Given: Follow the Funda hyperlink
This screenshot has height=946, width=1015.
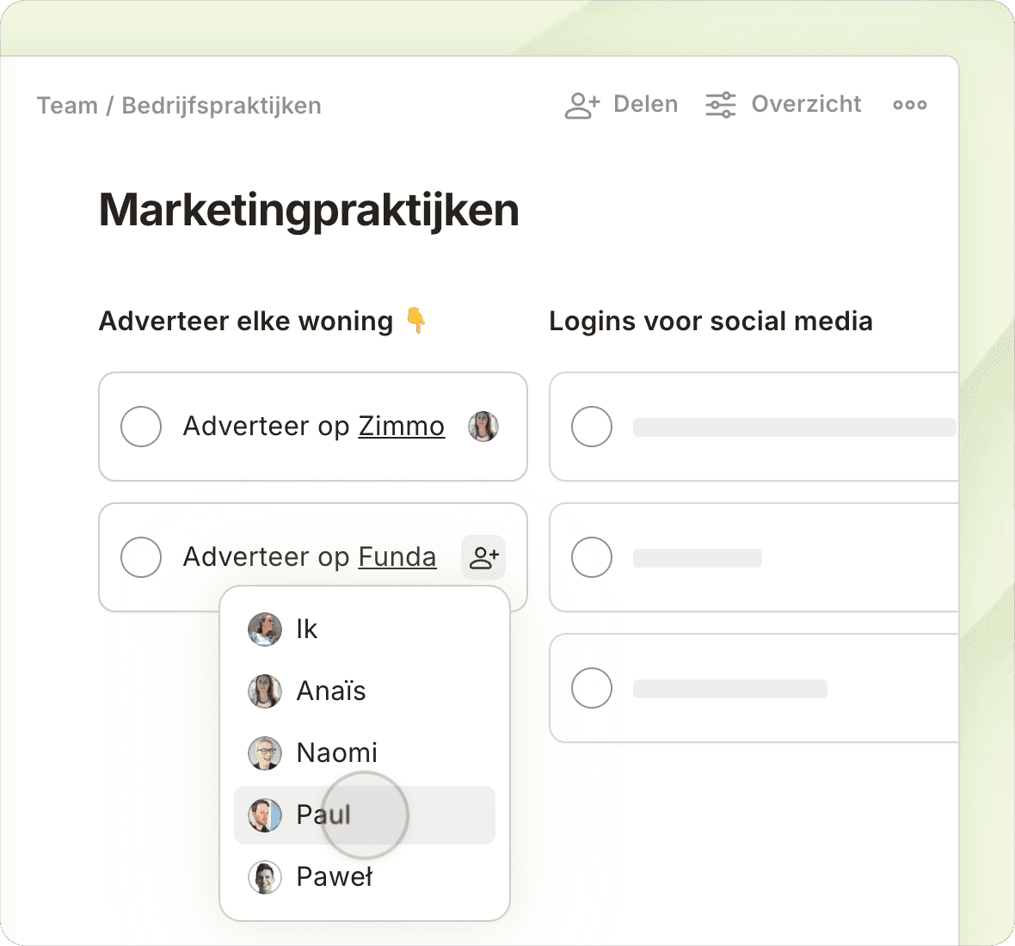Looking at the screenshot, I should [397, 557].
